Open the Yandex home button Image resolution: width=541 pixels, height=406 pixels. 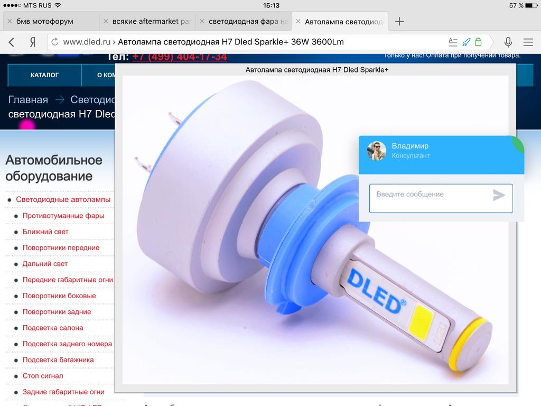(x=33, y=42)
